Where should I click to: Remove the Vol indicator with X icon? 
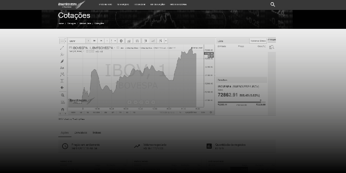[93, 51]
